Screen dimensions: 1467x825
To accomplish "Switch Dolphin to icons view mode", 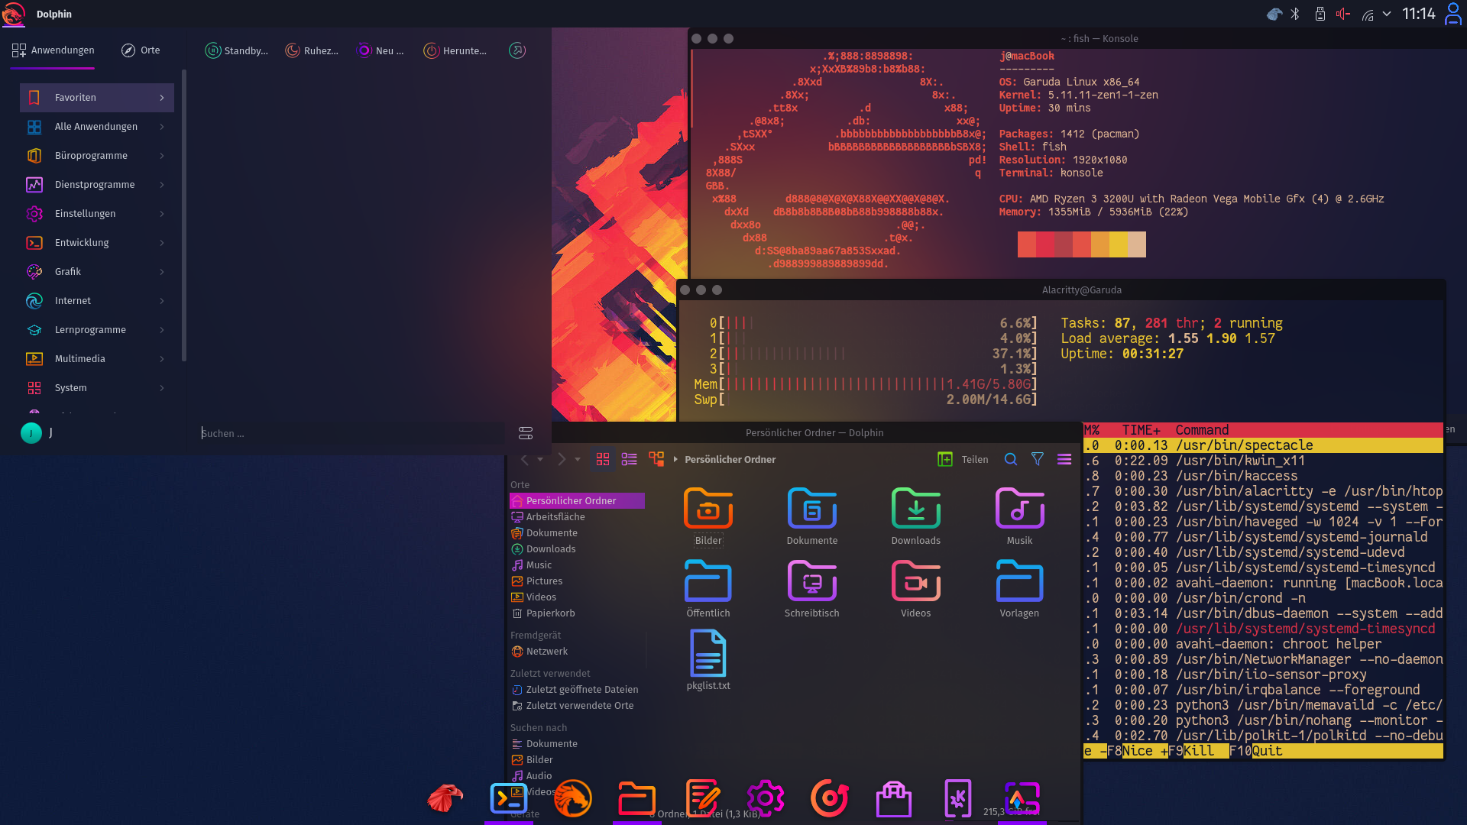I will tap(603, 459).
